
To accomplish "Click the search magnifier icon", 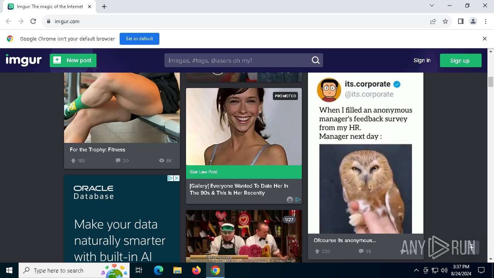I will tap(316, 60).
